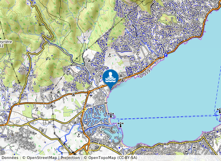
Task: Open the OpenTopoMap (CC-BY-SA) attribution text
Action: (113, 158)
